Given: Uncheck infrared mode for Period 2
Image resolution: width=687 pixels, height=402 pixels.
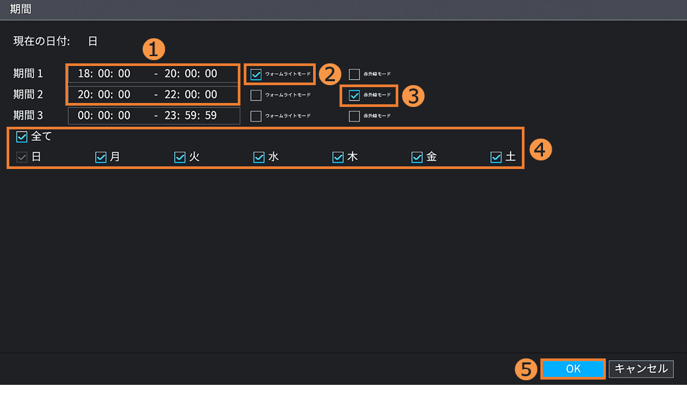Looking at the screenshot, I should [x=355, y=95].
